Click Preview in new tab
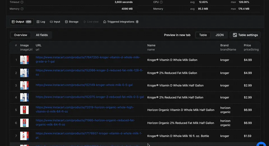 point(177,35)
